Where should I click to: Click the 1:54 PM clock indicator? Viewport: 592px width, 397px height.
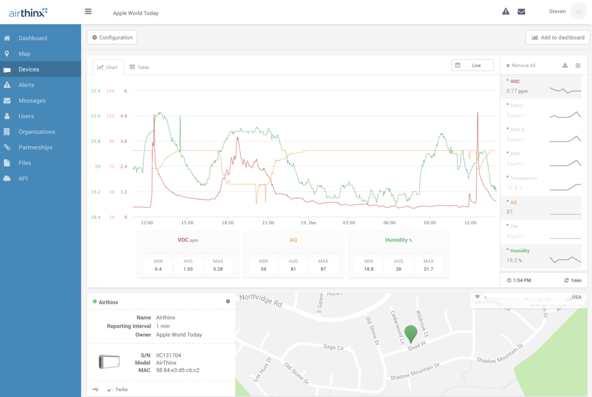(x=519, y=280)
